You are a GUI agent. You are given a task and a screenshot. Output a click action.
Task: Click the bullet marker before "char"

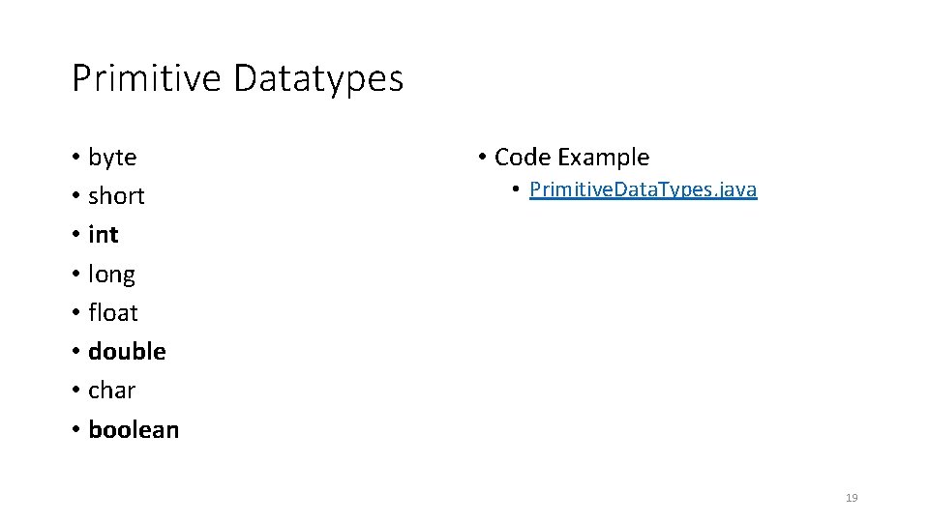76,391
